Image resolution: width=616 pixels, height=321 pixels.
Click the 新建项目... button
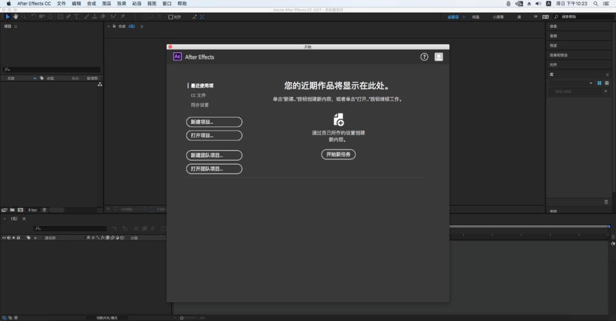(214, 122)
